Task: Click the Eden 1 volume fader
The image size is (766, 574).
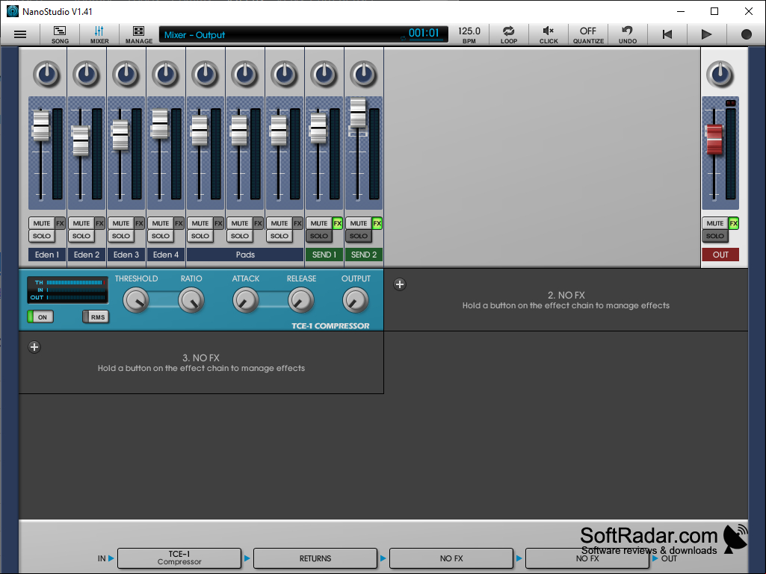Action: (41, 125)
